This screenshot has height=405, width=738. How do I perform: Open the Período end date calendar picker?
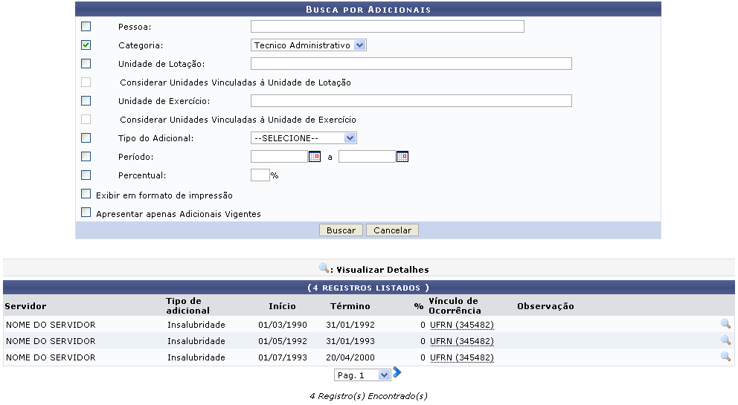[402, 157]
